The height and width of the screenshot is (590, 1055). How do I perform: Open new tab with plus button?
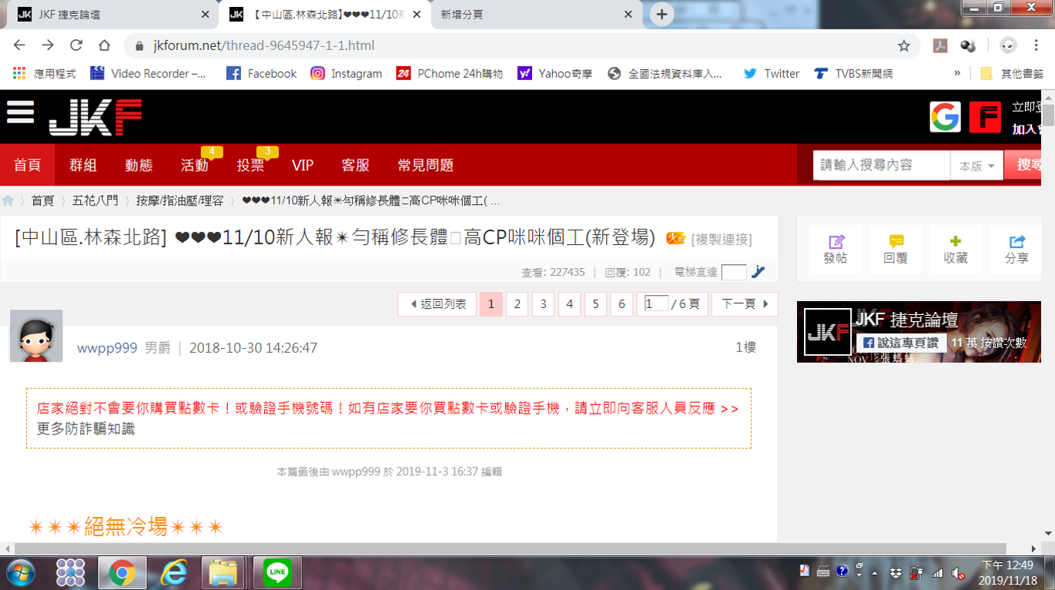661,14
